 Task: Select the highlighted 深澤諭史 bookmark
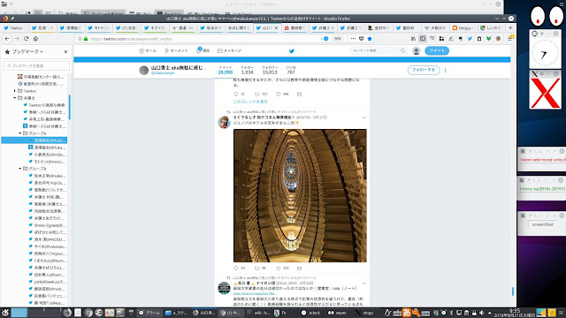tap(34, 140)
